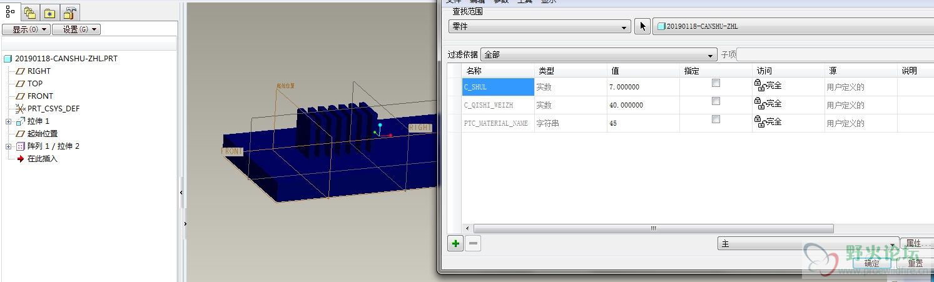
Task: Open the hammer tools tab icon
Action: click(x=70, y=13)
